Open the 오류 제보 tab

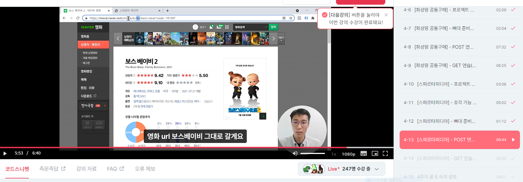point(145,169)
